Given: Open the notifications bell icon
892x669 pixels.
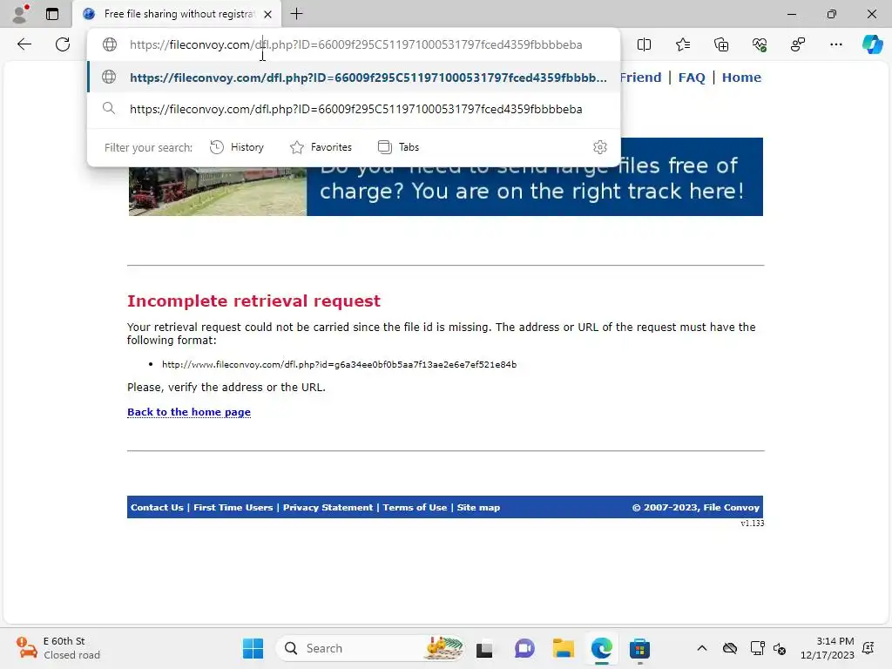Looking at the screenshot, I should (x=868, y=648).
